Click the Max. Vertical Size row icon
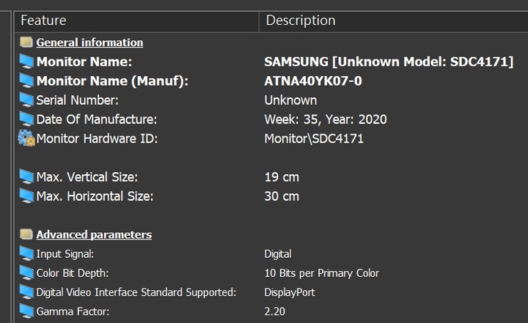 click(26, 177)
